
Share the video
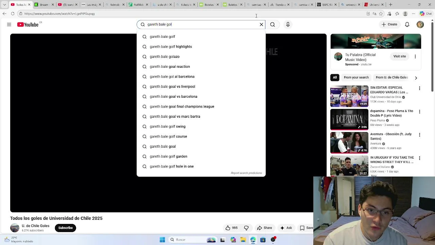tap(264, 228)
